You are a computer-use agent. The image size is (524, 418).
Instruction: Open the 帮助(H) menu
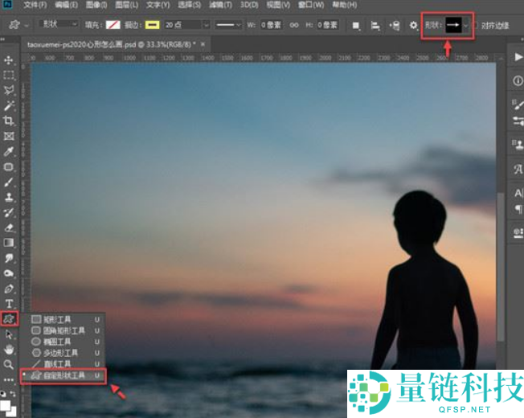pyautogui.click(x=345, y=5)
